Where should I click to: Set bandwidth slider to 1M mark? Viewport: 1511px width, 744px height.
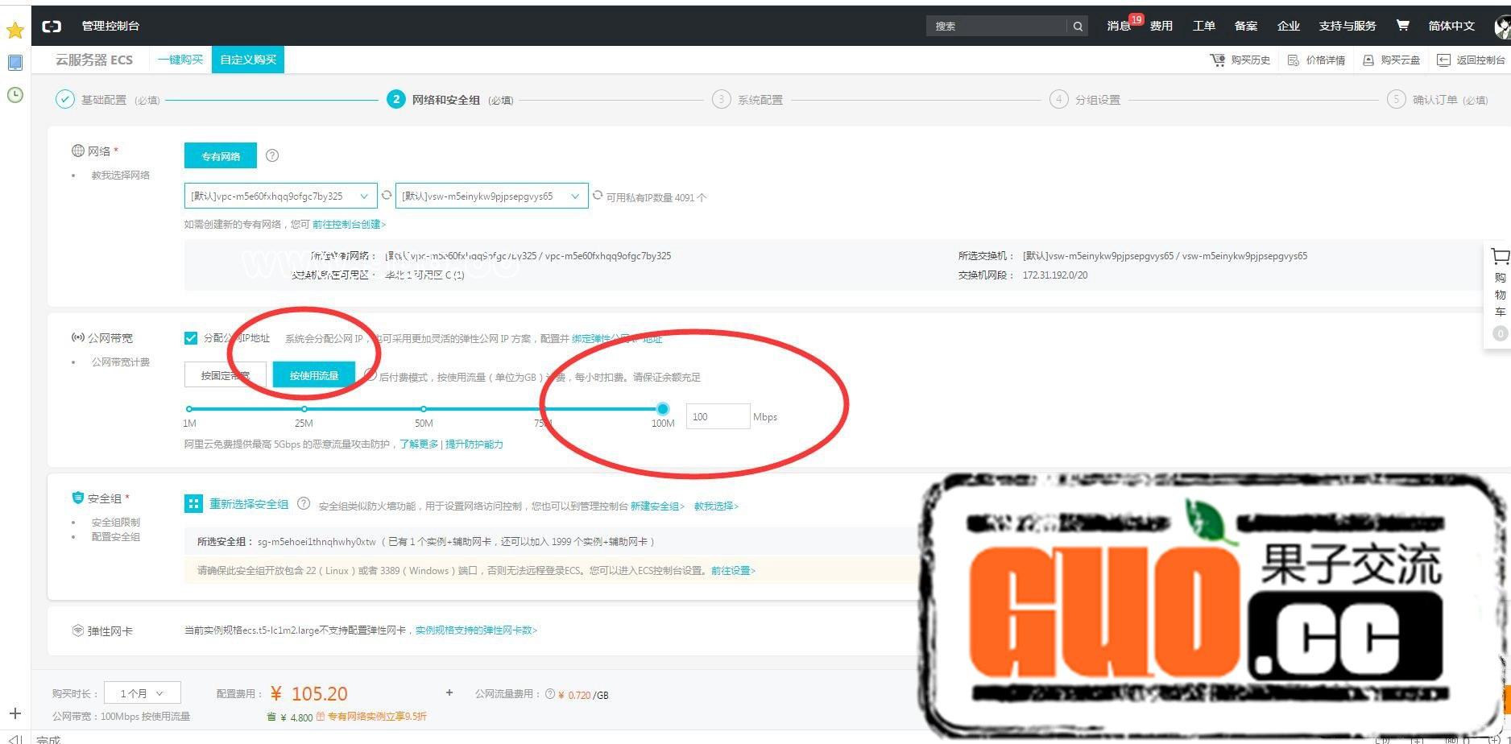point(189,409)
